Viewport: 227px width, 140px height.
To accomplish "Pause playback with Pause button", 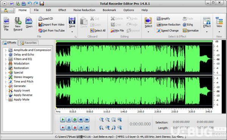I will coord(69,128).
